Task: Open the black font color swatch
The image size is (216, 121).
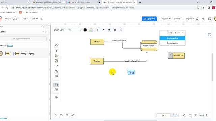Action: coord(85,30)
